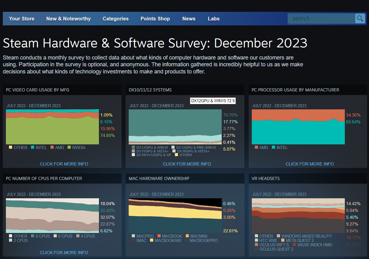369x259 pixels.
Task: Open the Labs section
Action: (214, 19)
